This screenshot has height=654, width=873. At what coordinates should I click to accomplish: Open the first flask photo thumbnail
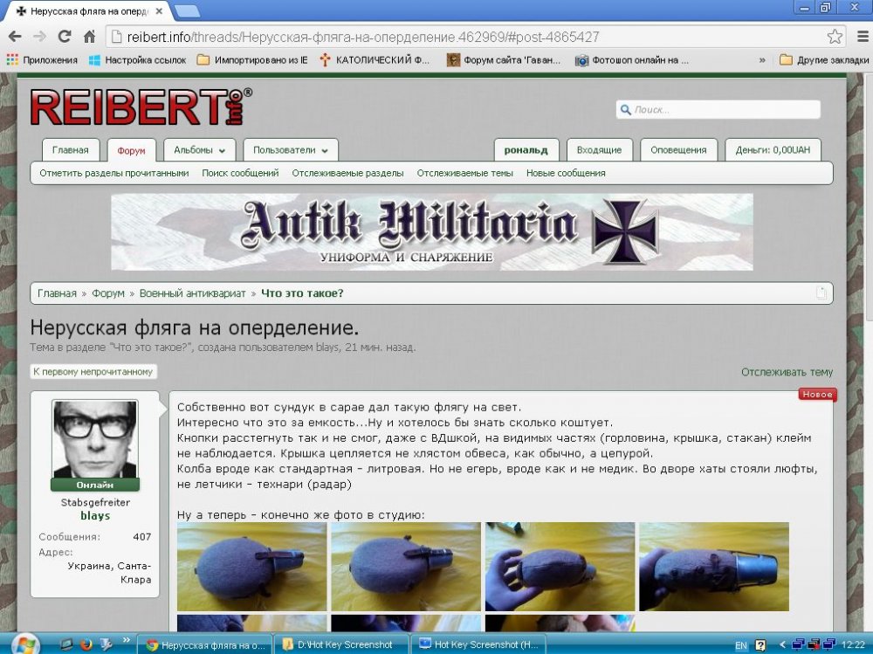251,567
